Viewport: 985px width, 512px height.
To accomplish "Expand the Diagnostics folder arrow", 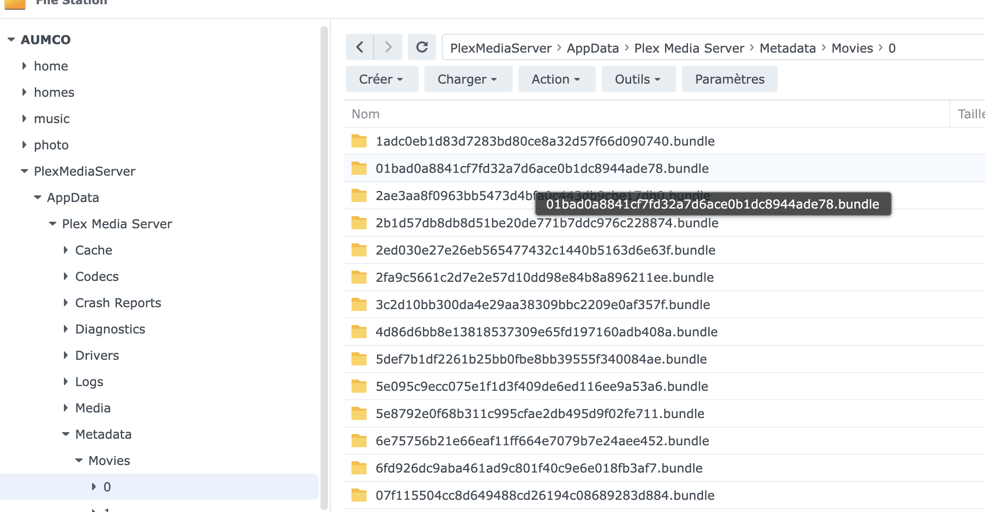I will click(x=66, y=329).
